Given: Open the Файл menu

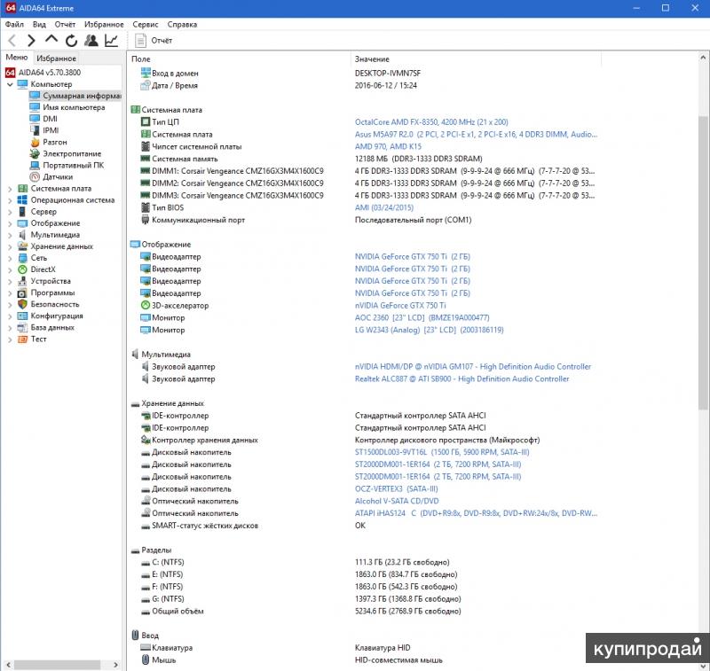Looking at the screenshot, I should tap(14, 25).
